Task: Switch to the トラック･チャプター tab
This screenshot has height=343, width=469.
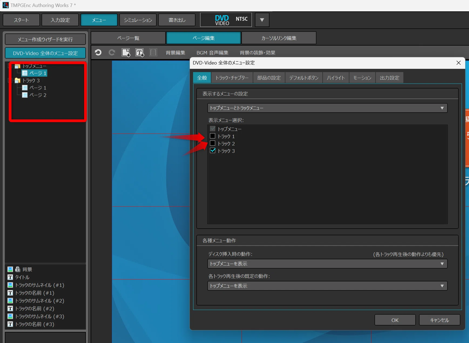Action: [x=232, y=78]
